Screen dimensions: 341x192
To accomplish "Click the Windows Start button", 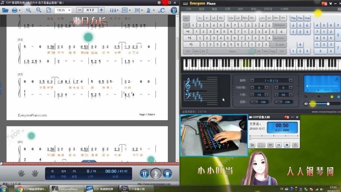I will pos(4,189).
